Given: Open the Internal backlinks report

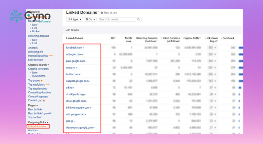Looking at the screenshot, I should (38, 56).
